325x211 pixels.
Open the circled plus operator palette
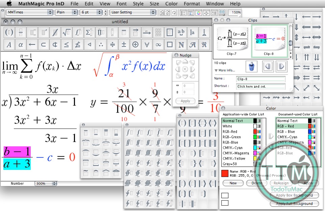point(135,44)
